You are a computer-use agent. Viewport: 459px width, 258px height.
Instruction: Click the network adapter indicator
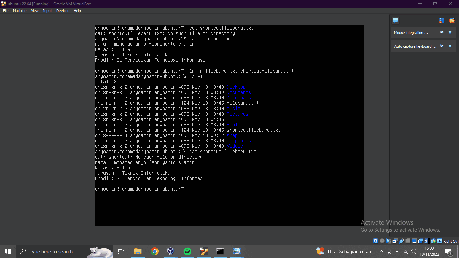[x=395, y=241]
